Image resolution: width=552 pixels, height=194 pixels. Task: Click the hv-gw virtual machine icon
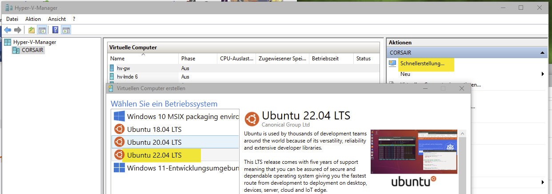pyautogui.click(x=112, y=68)
